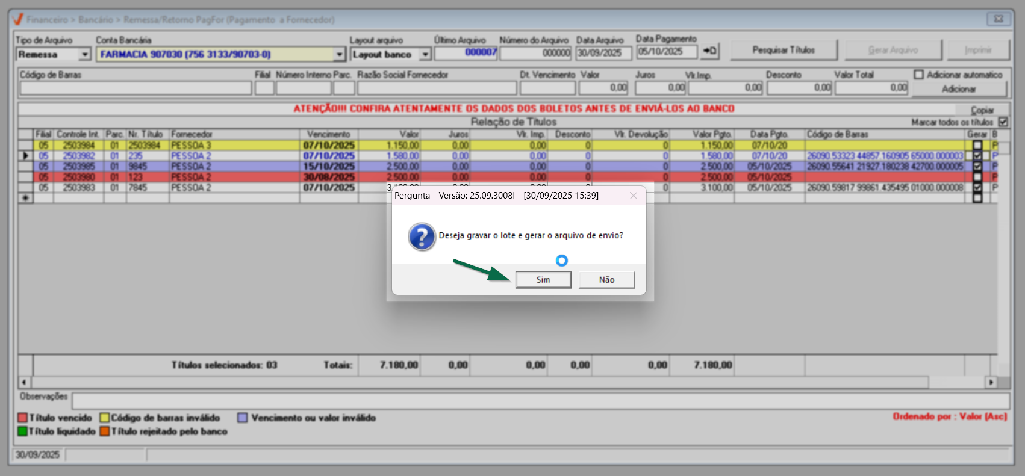Toggle the Marcar todos os títulos checkbox
This screenshot has width=1025, height=476.
click(x=1003, y=122)
